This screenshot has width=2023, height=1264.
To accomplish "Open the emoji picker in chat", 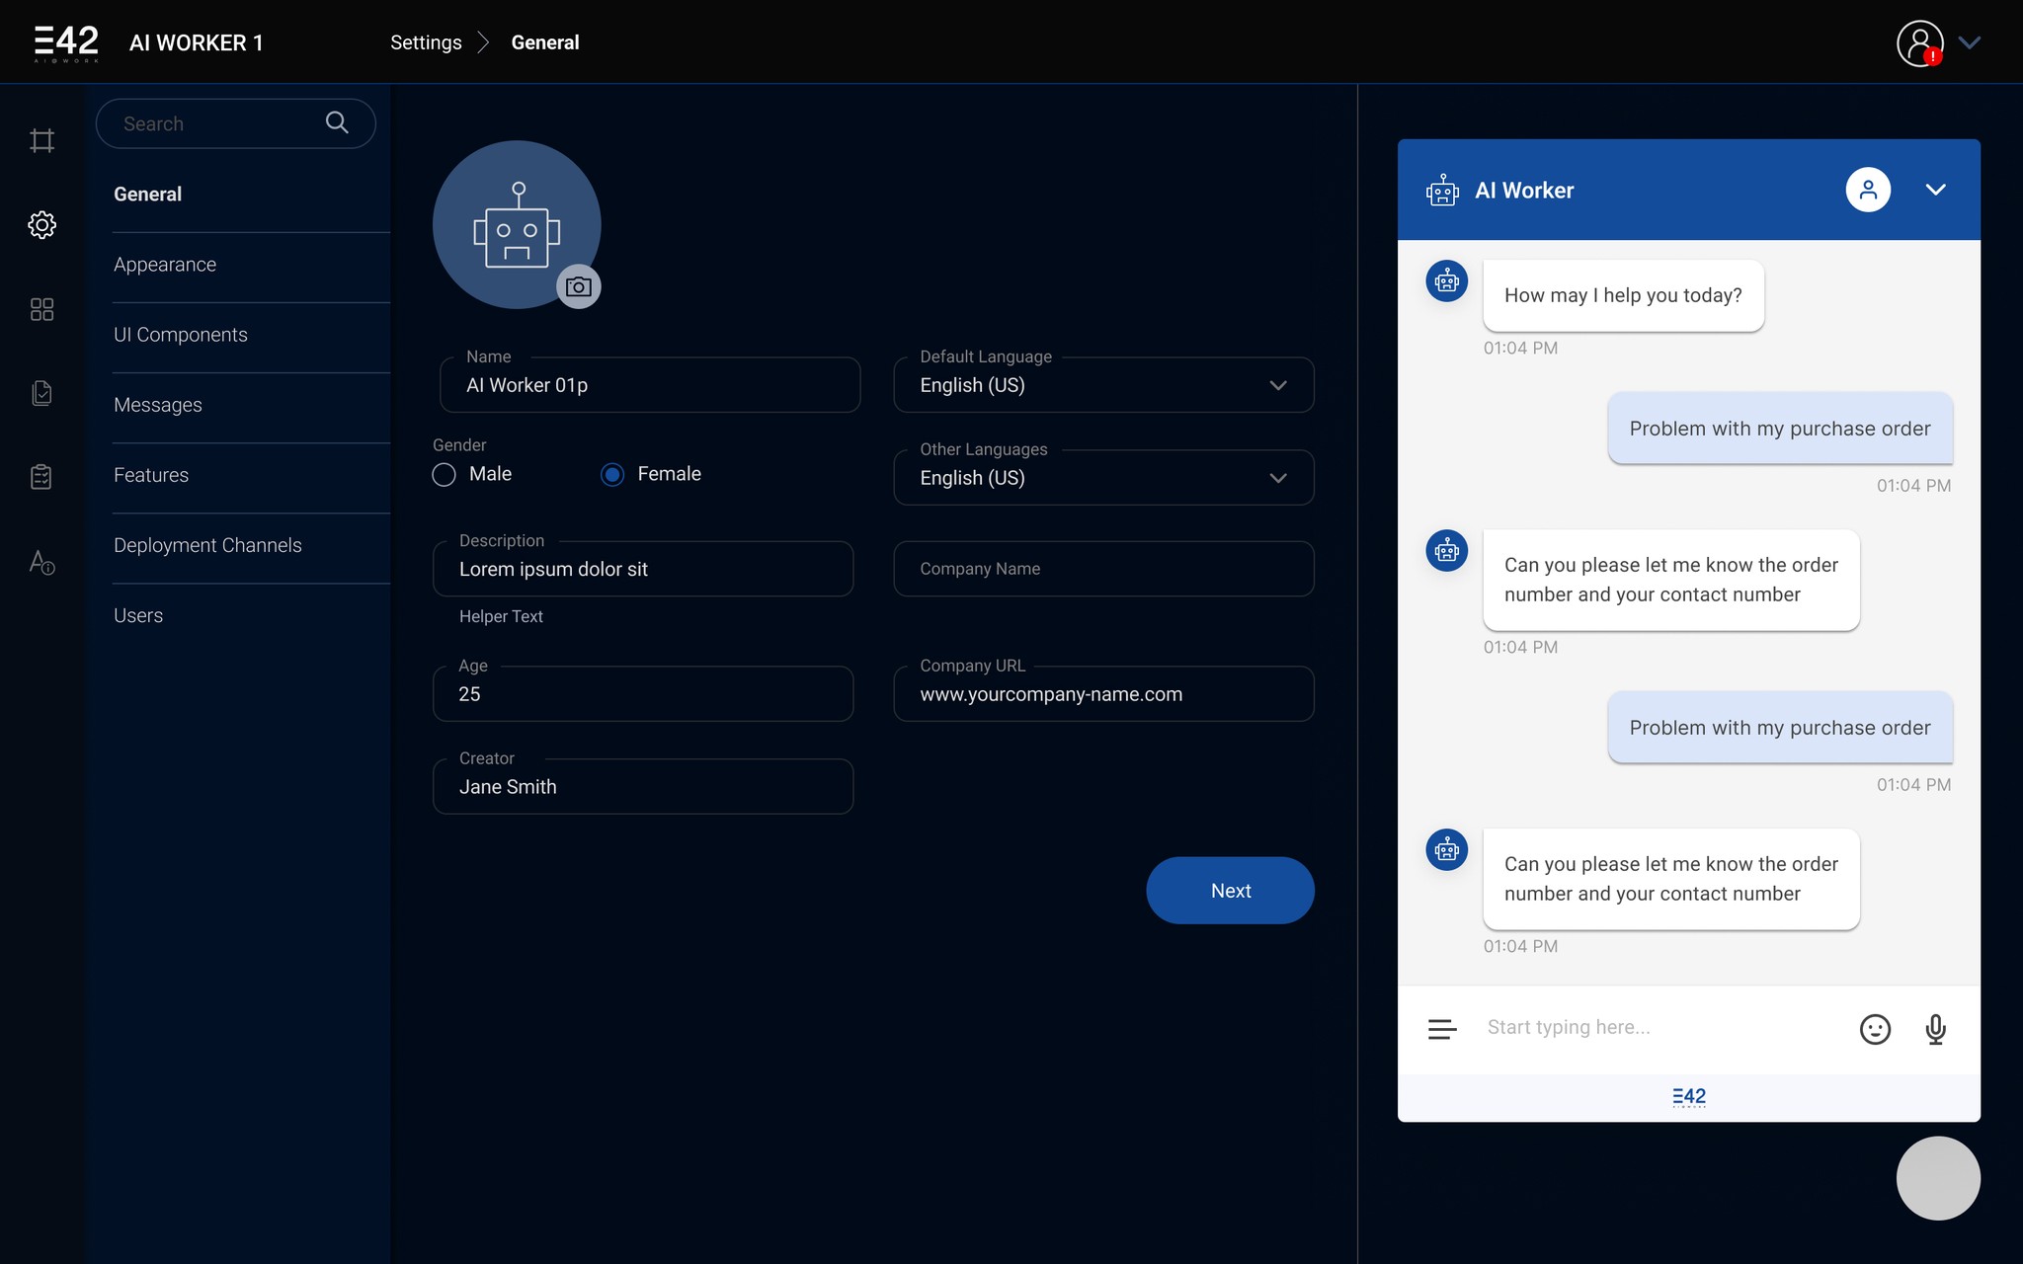I will [x=1874, y=1029].
